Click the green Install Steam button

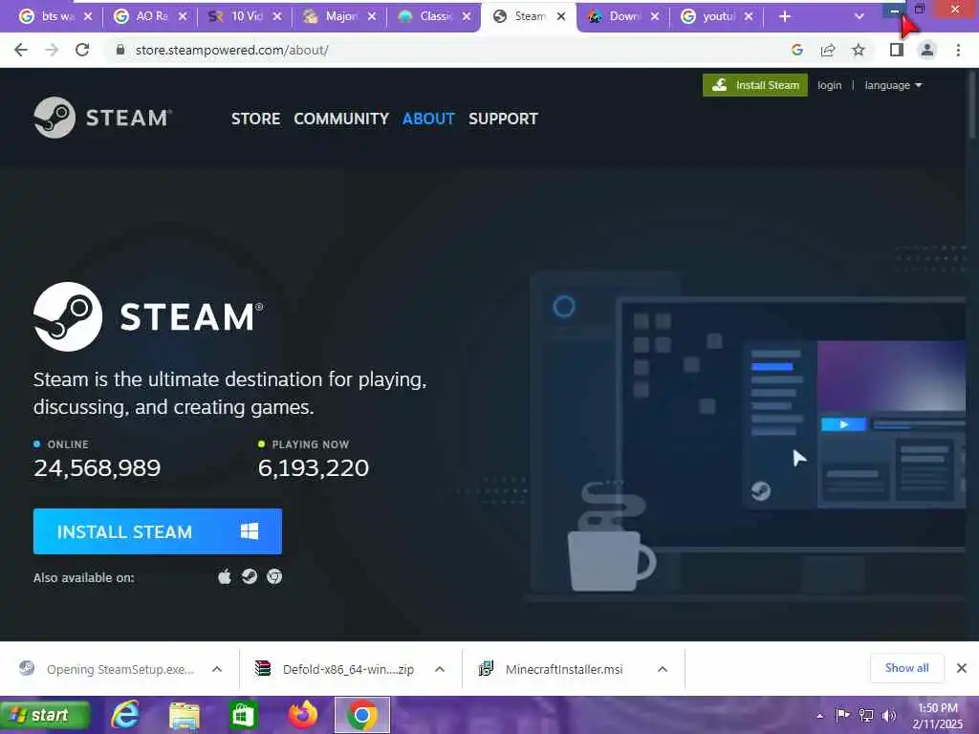[755, 85]
